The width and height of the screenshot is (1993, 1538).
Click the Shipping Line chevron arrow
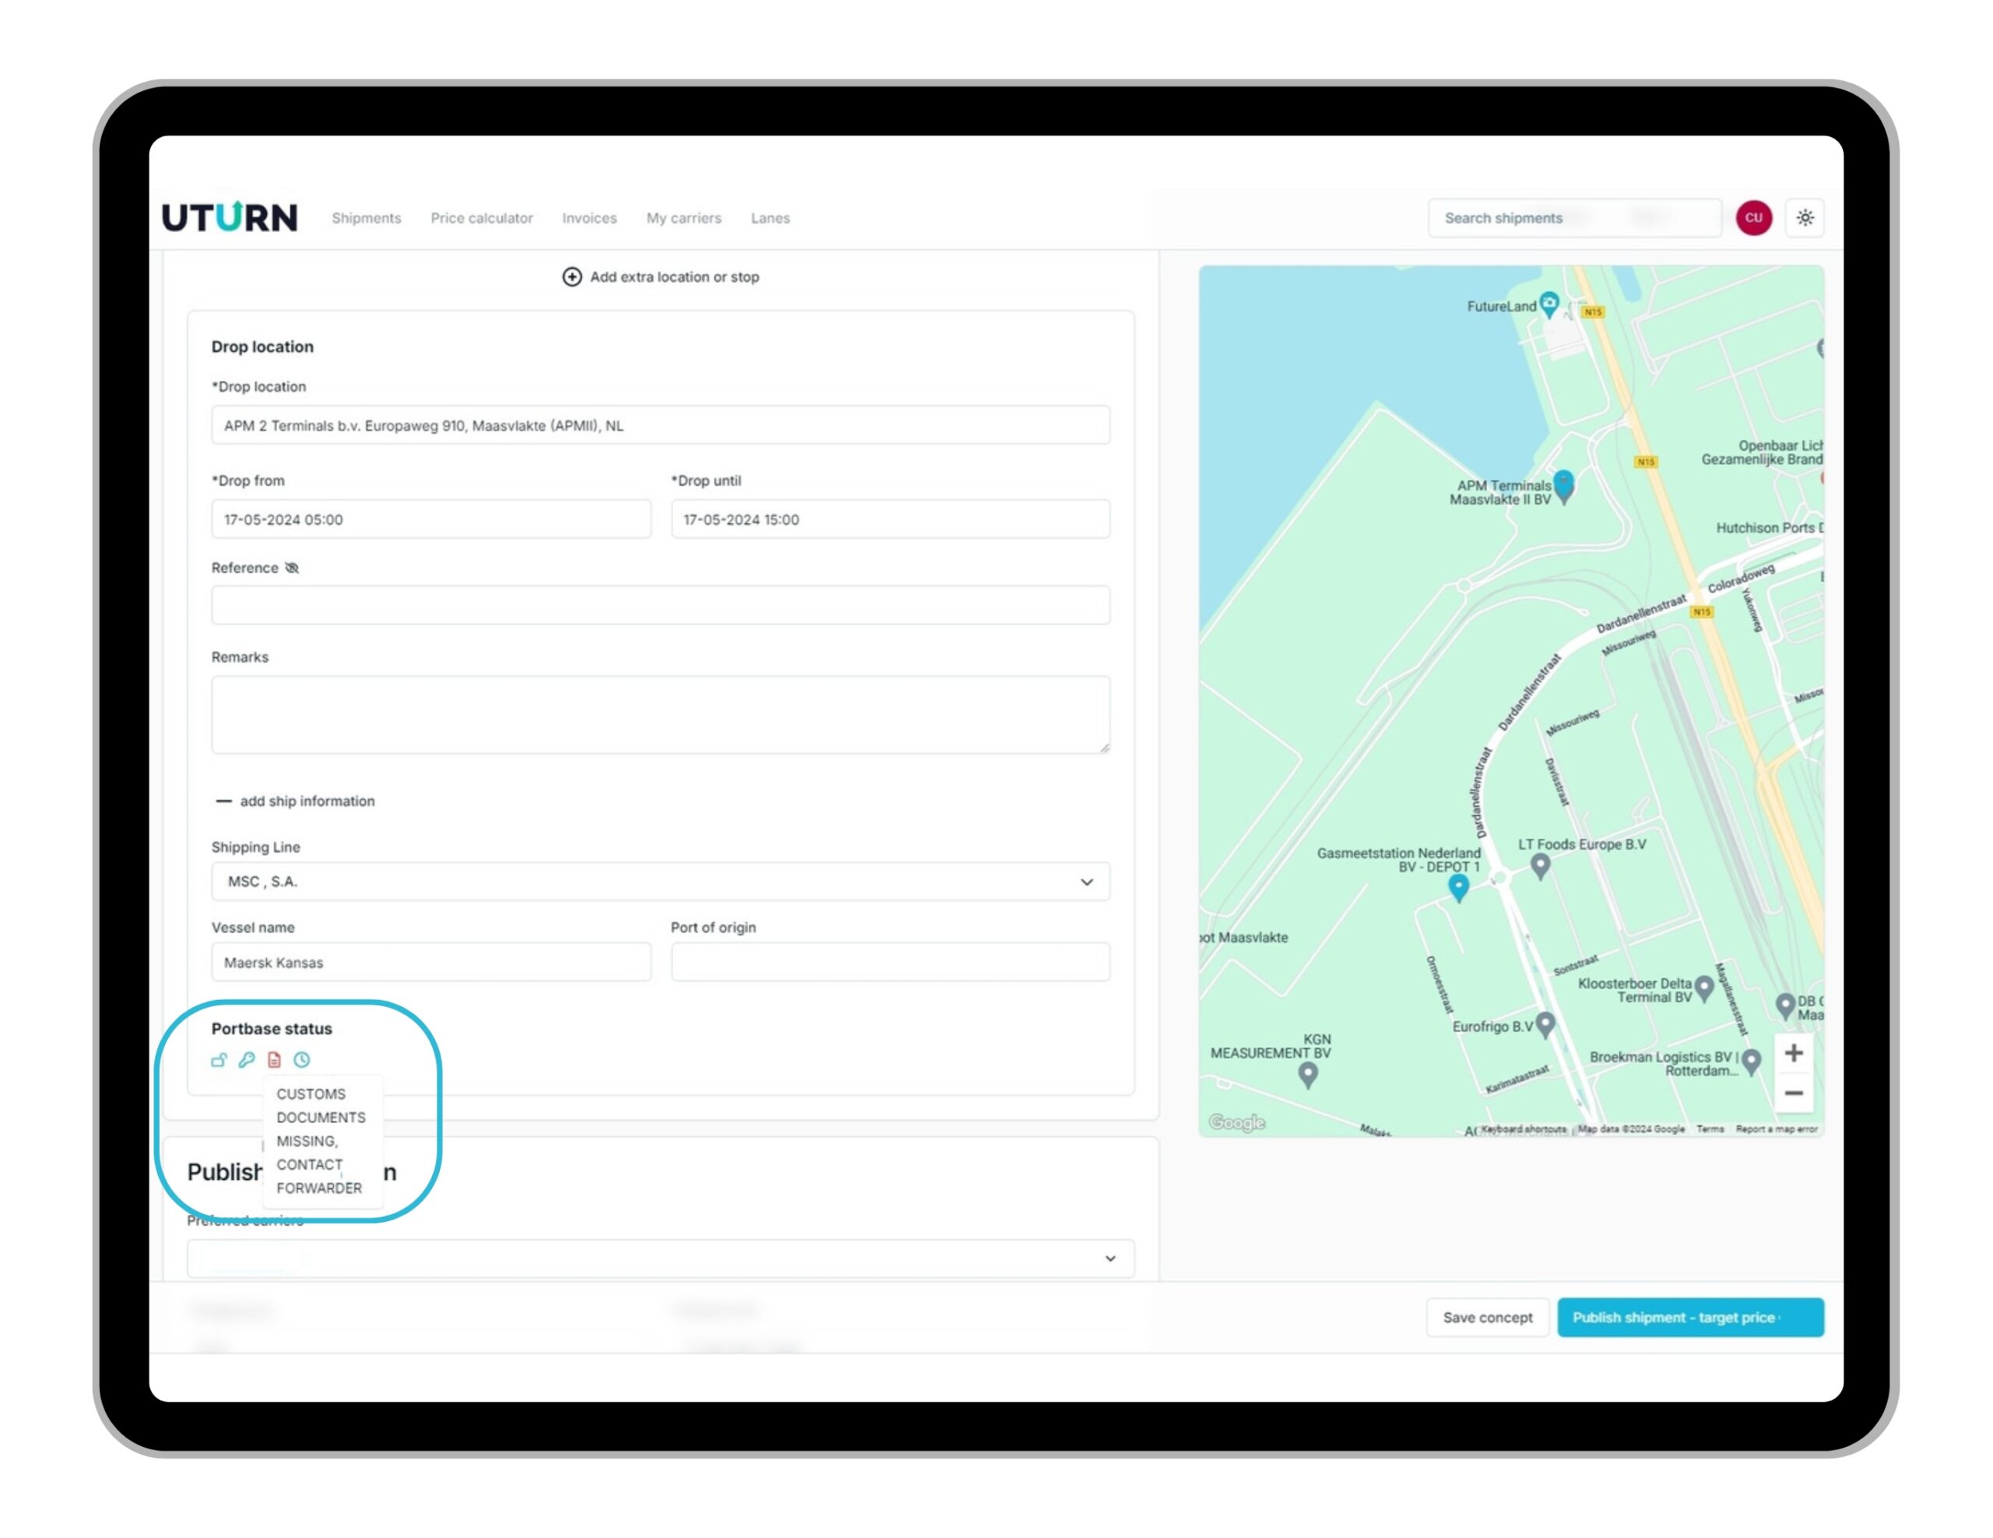tap(1086, 882)
